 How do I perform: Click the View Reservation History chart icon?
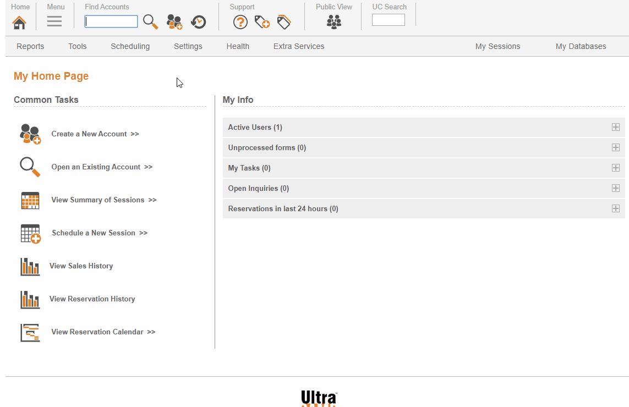point(30,299)
